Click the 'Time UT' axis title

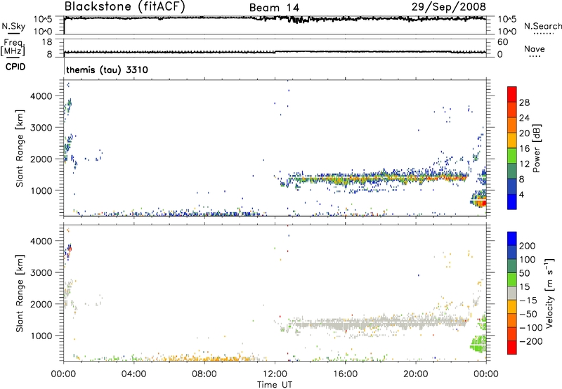275,384
